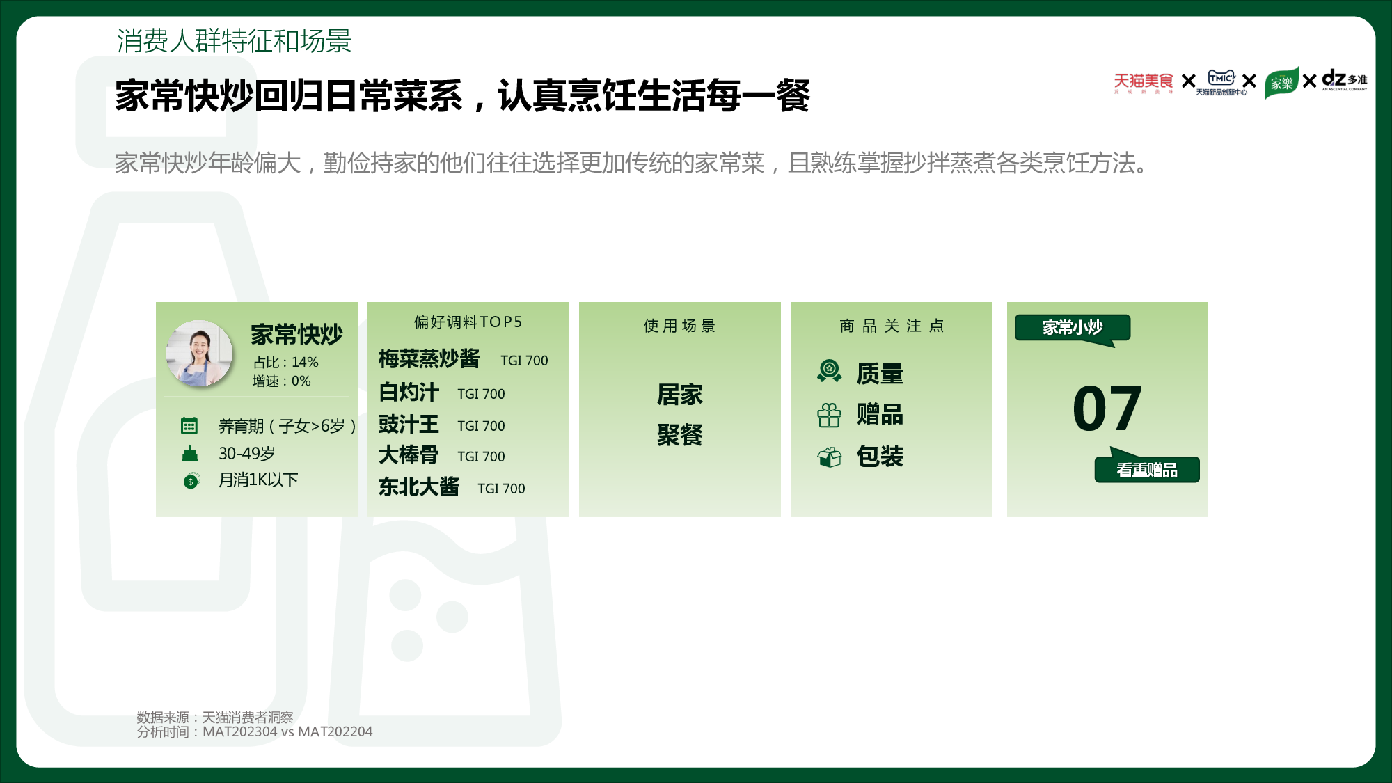Click the woman's round profile photo
Viewport: 1392px width, 783px height.
coord(199,353)
